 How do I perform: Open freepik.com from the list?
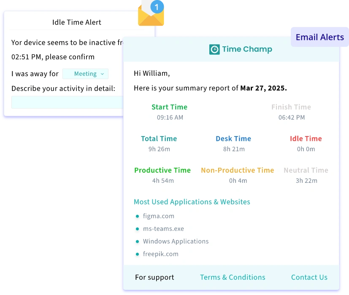[x=161, y=254]
